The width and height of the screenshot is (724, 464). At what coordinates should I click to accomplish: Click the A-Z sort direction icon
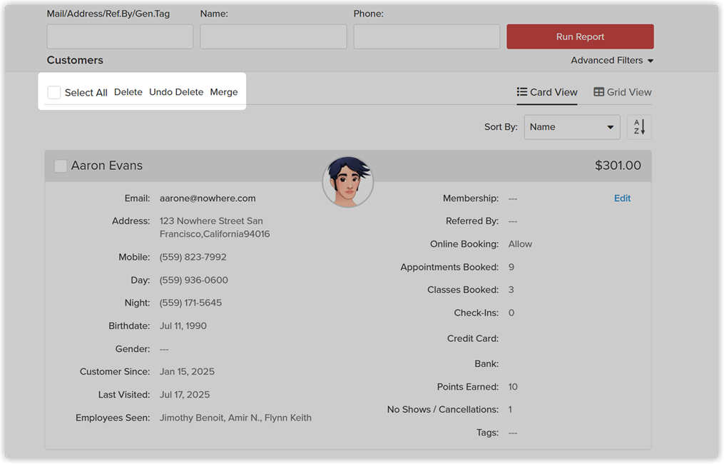(x=639, y=127)
